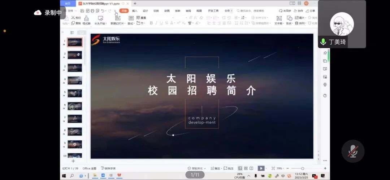Select normal view button in status bar
The image size is (390, 180).
[x=240, y=168]
